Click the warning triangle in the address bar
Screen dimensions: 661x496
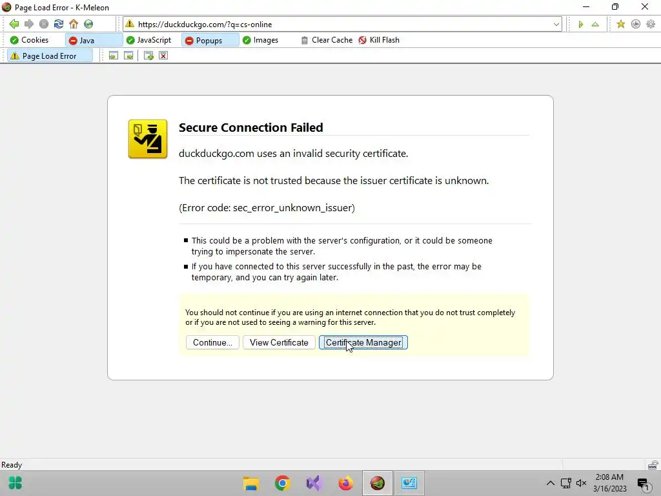click(130, 24)
